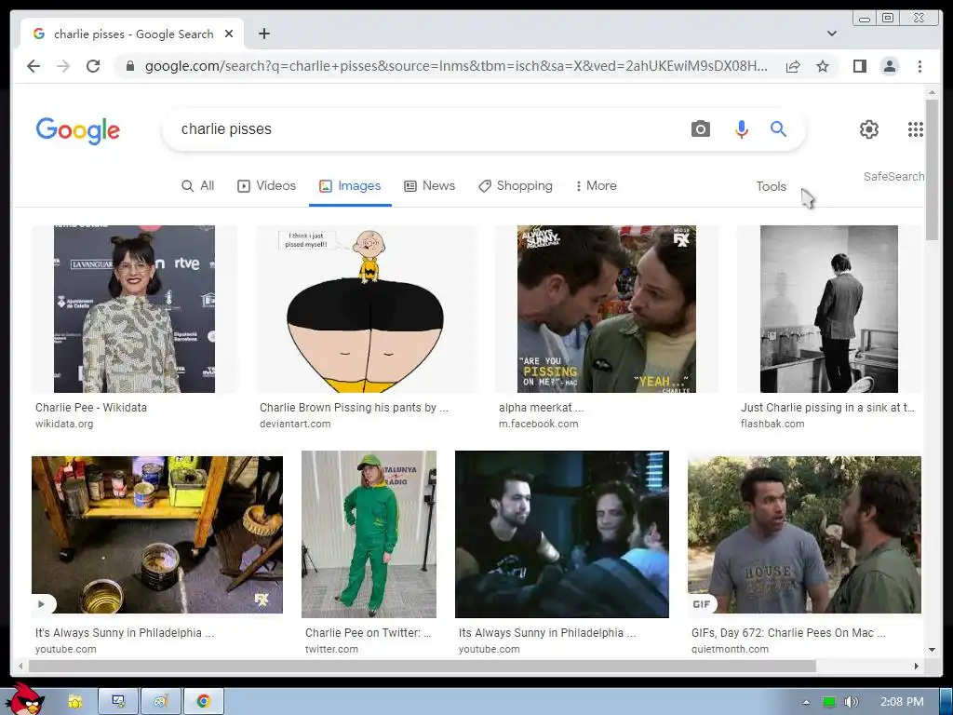Image resolution: width=953 pixels, height=715 pixels.
Task: Share this page via share icon
Action: 793,66
